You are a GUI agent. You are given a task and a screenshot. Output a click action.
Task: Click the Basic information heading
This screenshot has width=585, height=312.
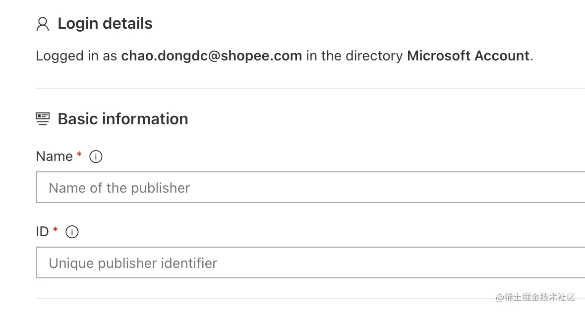tap(123, 119)
